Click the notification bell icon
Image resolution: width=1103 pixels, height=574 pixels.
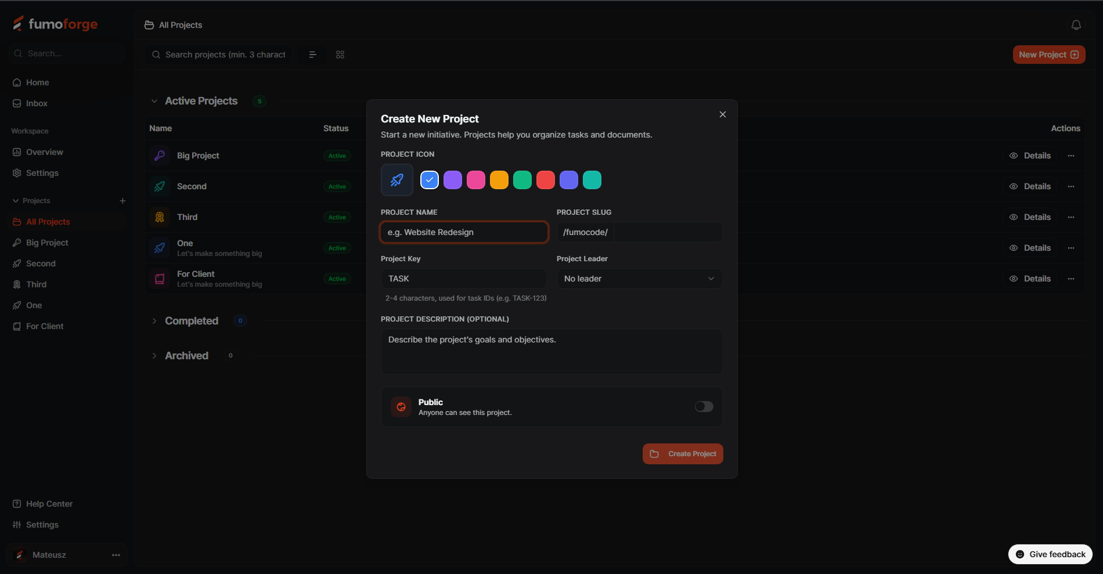[x=1076, y=25]
